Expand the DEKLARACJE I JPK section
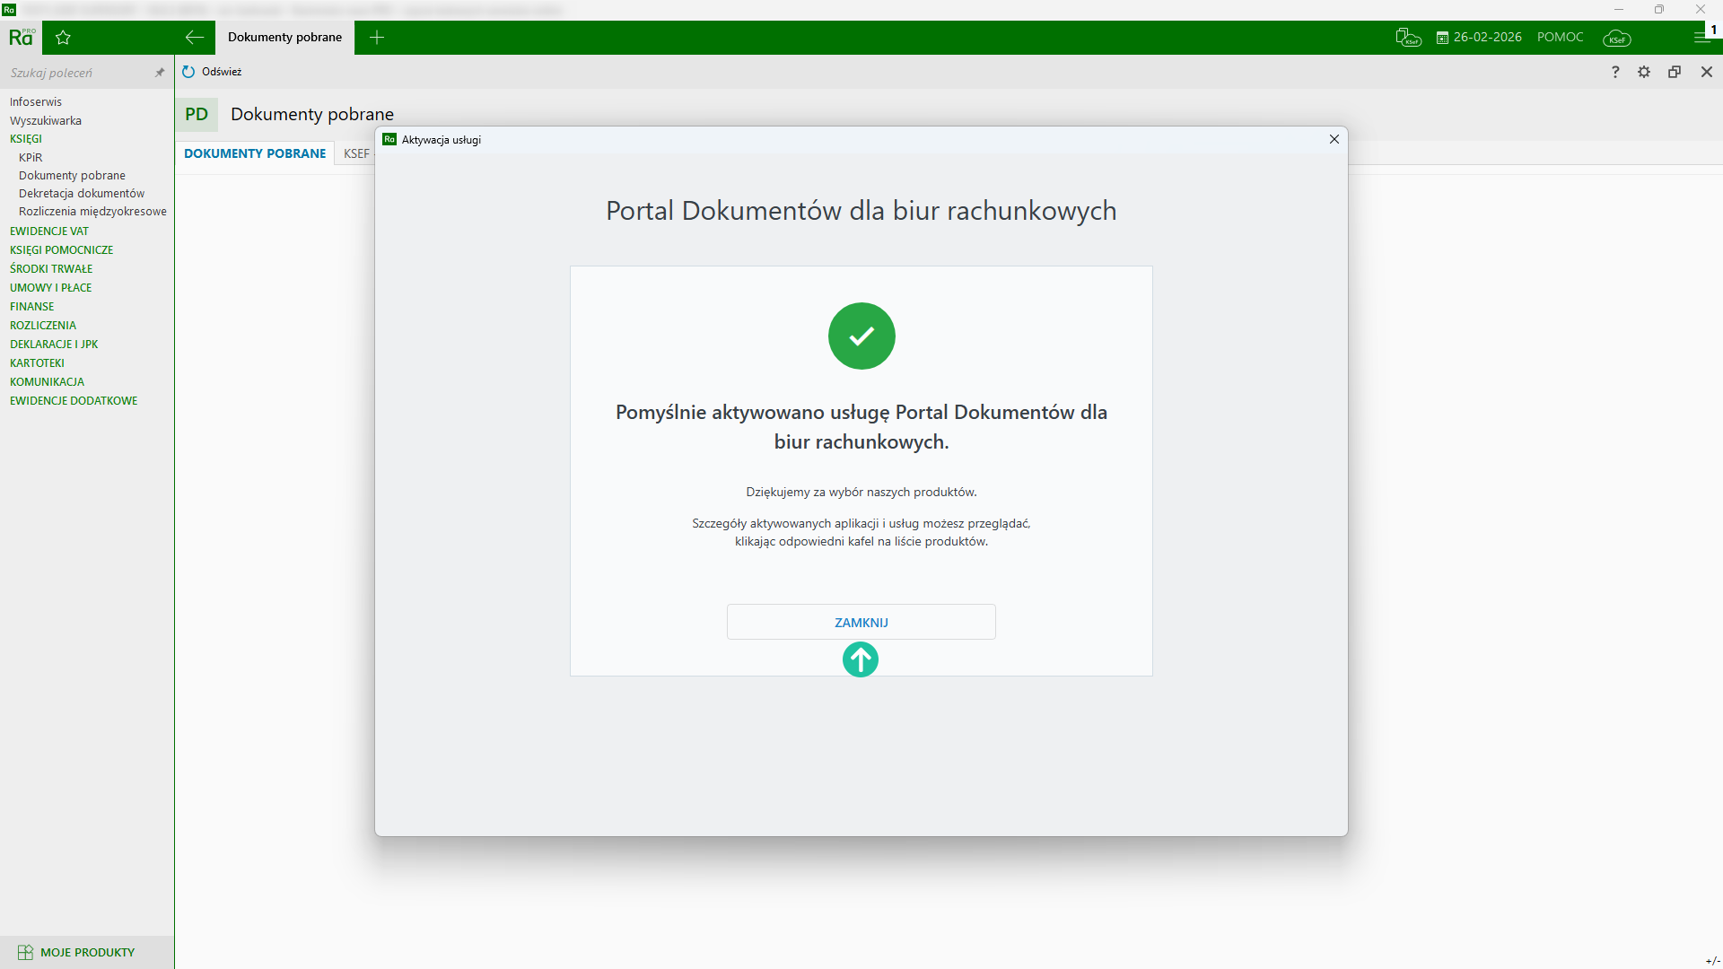The image size is (1723, 969). point(54,345)
